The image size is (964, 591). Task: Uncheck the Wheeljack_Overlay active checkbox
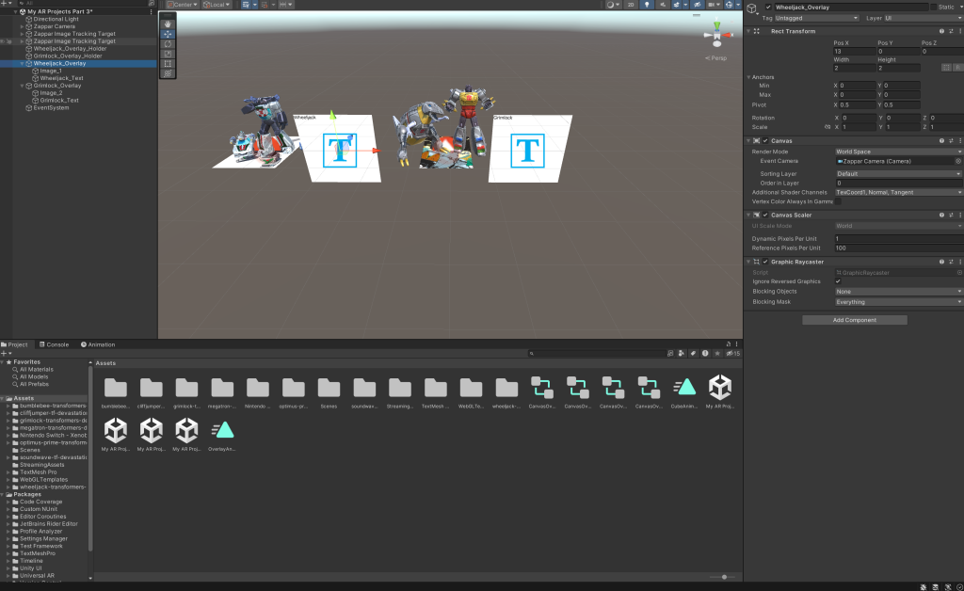(768, 8)
